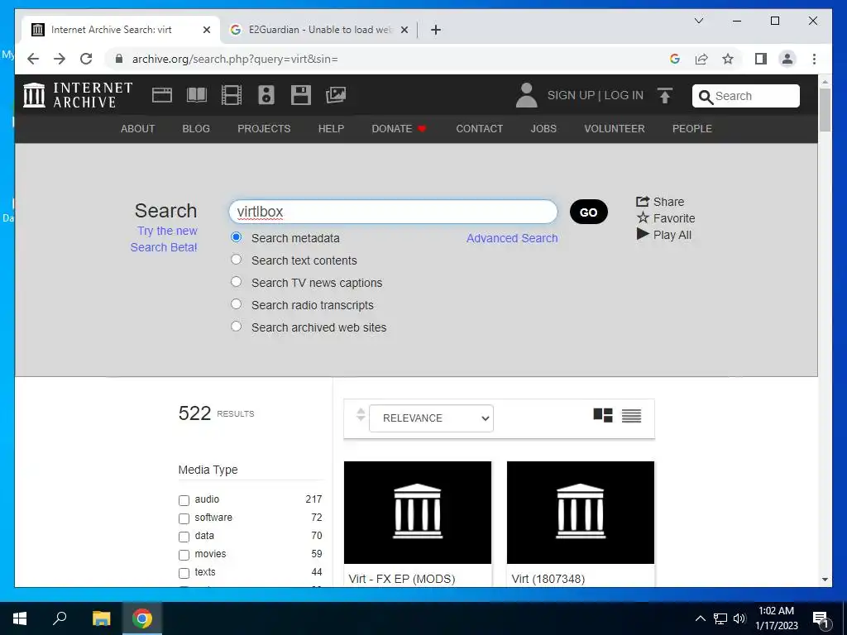Click the magnifier icon in header search
Viewport: 847px width, 635px height.
[x=706, y=97]
